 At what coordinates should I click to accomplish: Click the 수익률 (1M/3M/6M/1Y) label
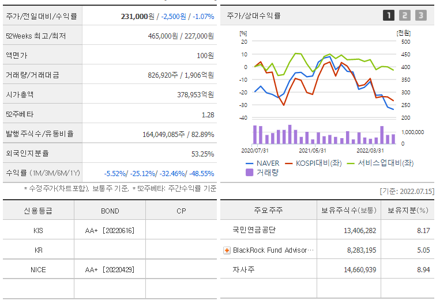point(43,173)
